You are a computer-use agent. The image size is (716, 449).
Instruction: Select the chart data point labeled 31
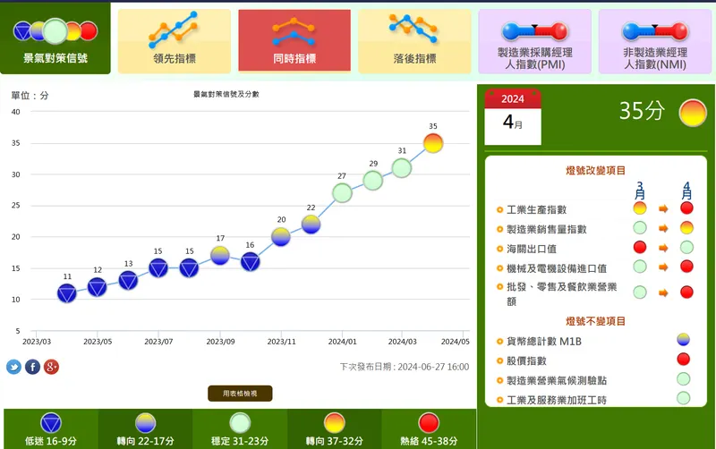click(x=402, y=168)
